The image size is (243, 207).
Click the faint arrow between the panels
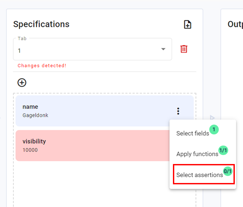[212, 117]
